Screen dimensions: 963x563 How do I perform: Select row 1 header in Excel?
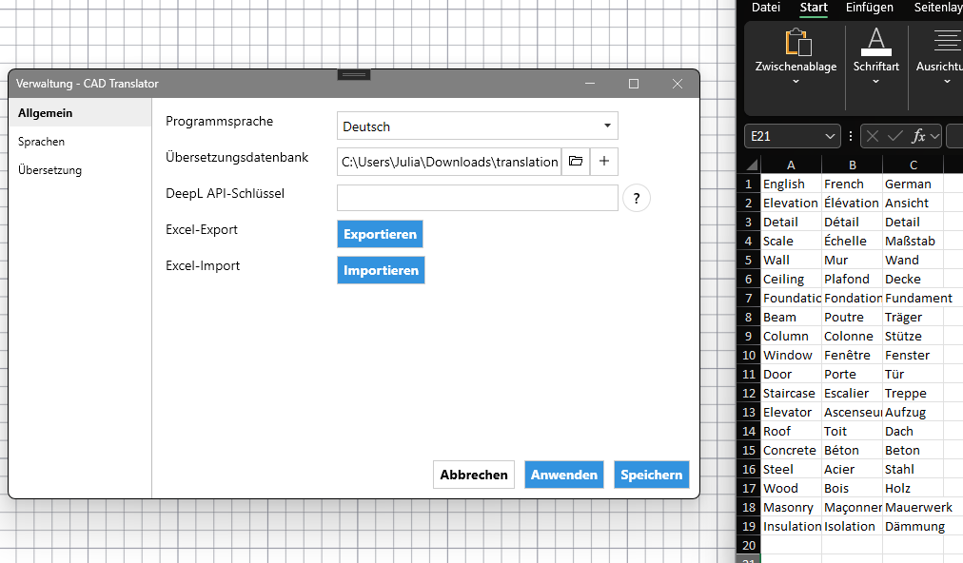(x=748, y=184)
